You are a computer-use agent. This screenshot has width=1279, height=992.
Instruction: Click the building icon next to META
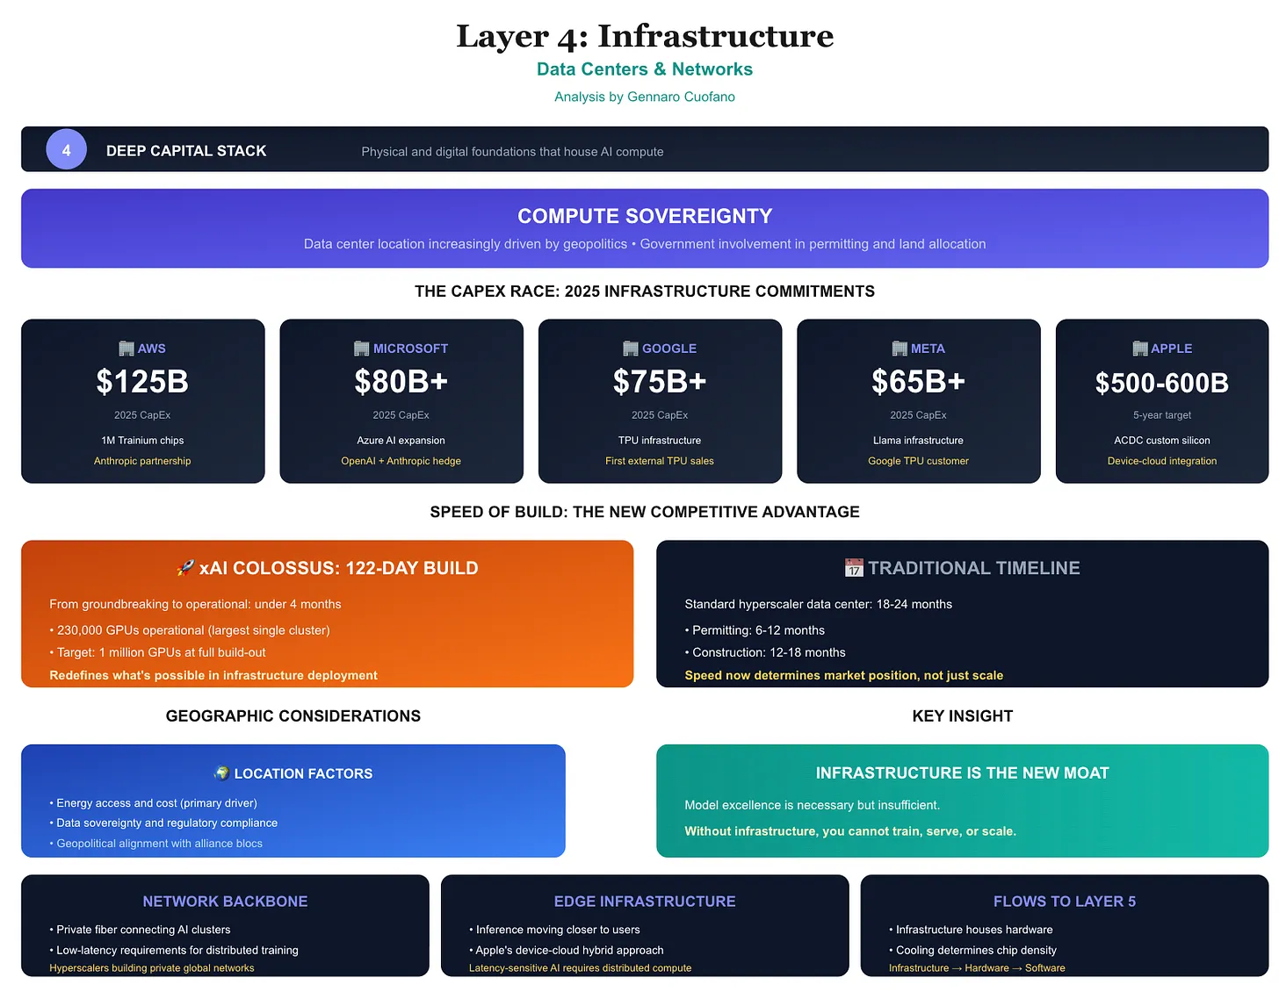(898, 348)
